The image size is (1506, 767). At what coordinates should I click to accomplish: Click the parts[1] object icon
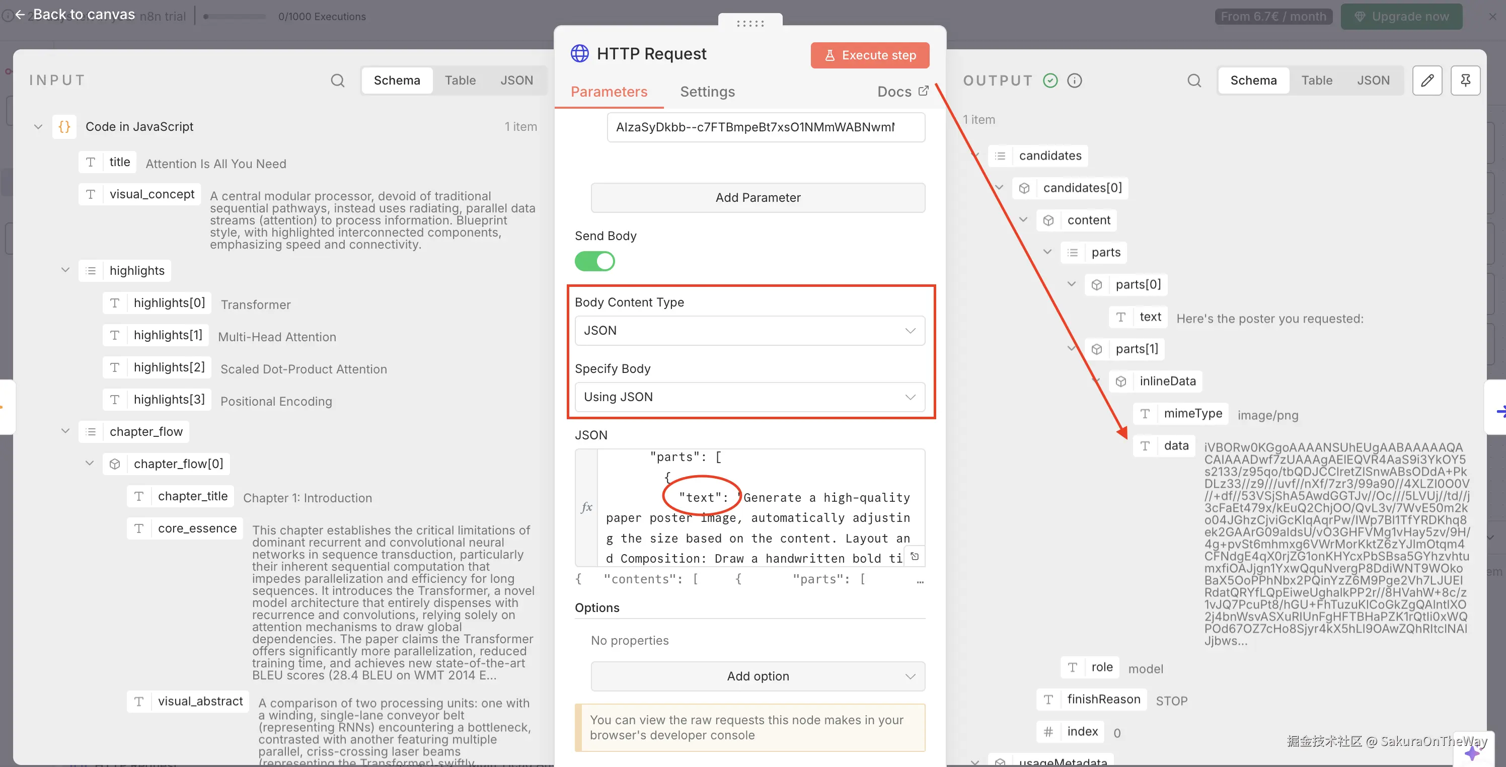1097,349
